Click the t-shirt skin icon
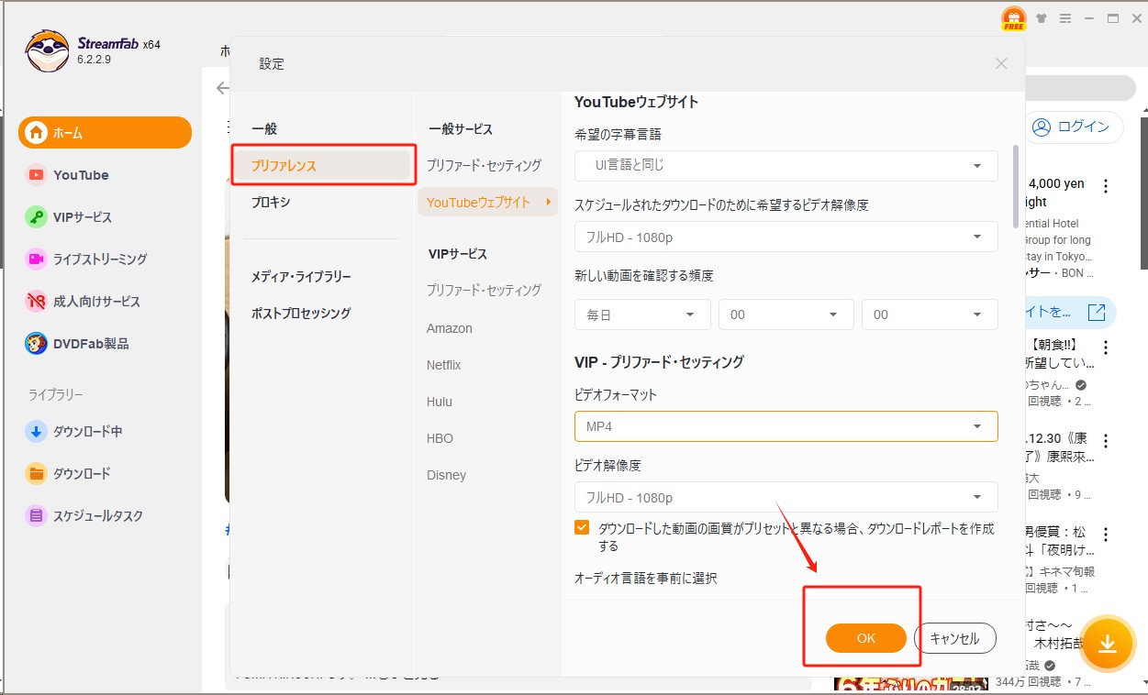 pos(1042,18)
